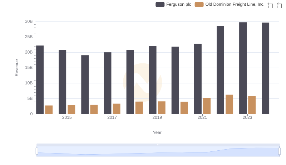Click the 2023 x-axis label
Screen dimensions: 286x165
[x=247, y=117]
